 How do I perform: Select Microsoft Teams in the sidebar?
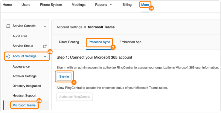(x=24, y=105)
